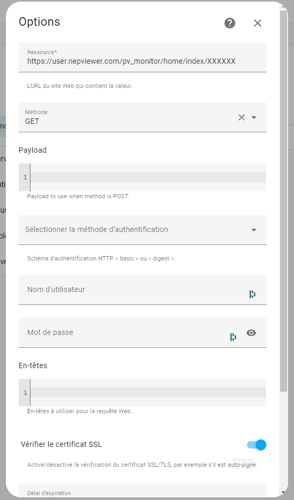Expand the Méthode dropdown arrow

click(254, 117)
